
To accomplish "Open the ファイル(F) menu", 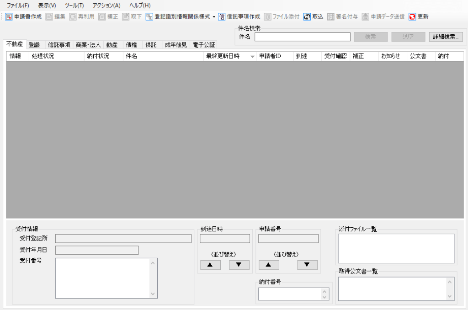I will pos(18,5).
